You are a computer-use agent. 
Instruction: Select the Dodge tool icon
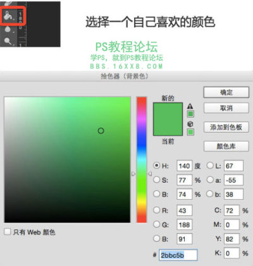pyautogui.click(x=8, y=41)
